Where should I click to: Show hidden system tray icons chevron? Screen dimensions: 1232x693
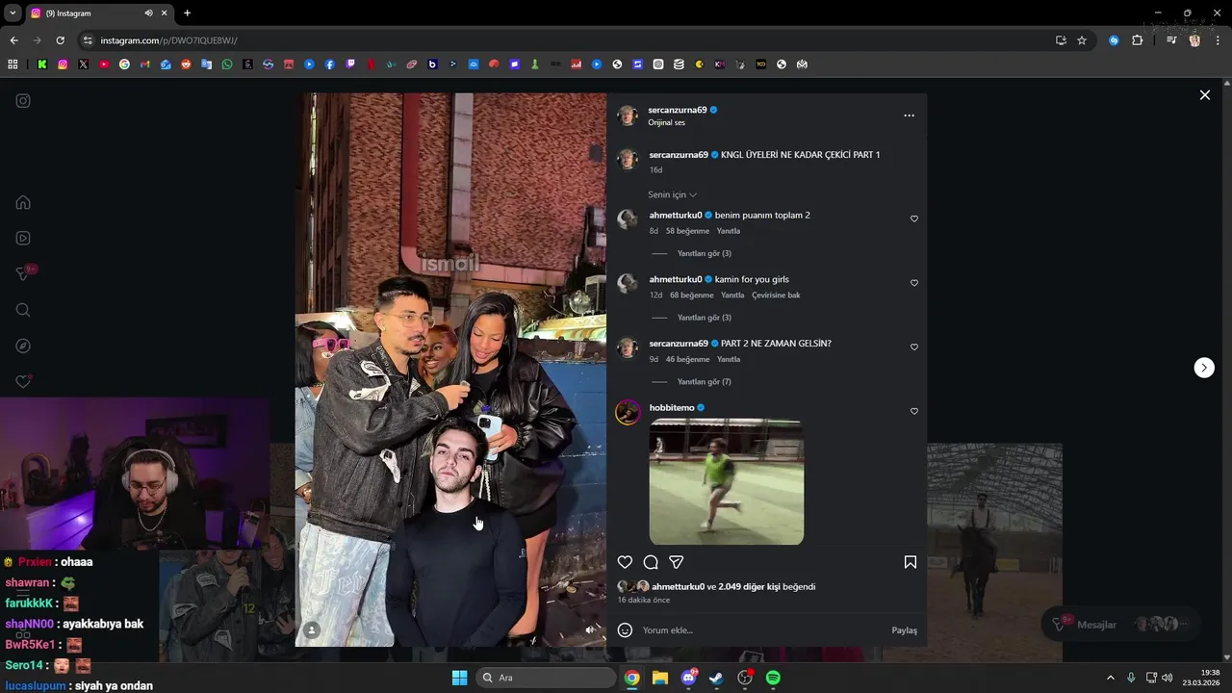point(1110,678)
